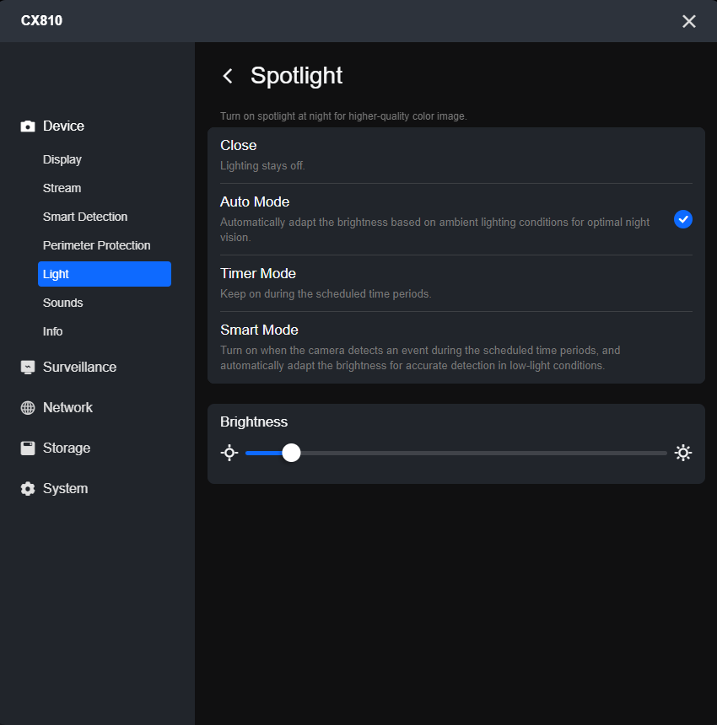Close the CX810 settings window
The width and height of the screenshot is (717, 725).
pyautogui.click(x=689, y=21)
